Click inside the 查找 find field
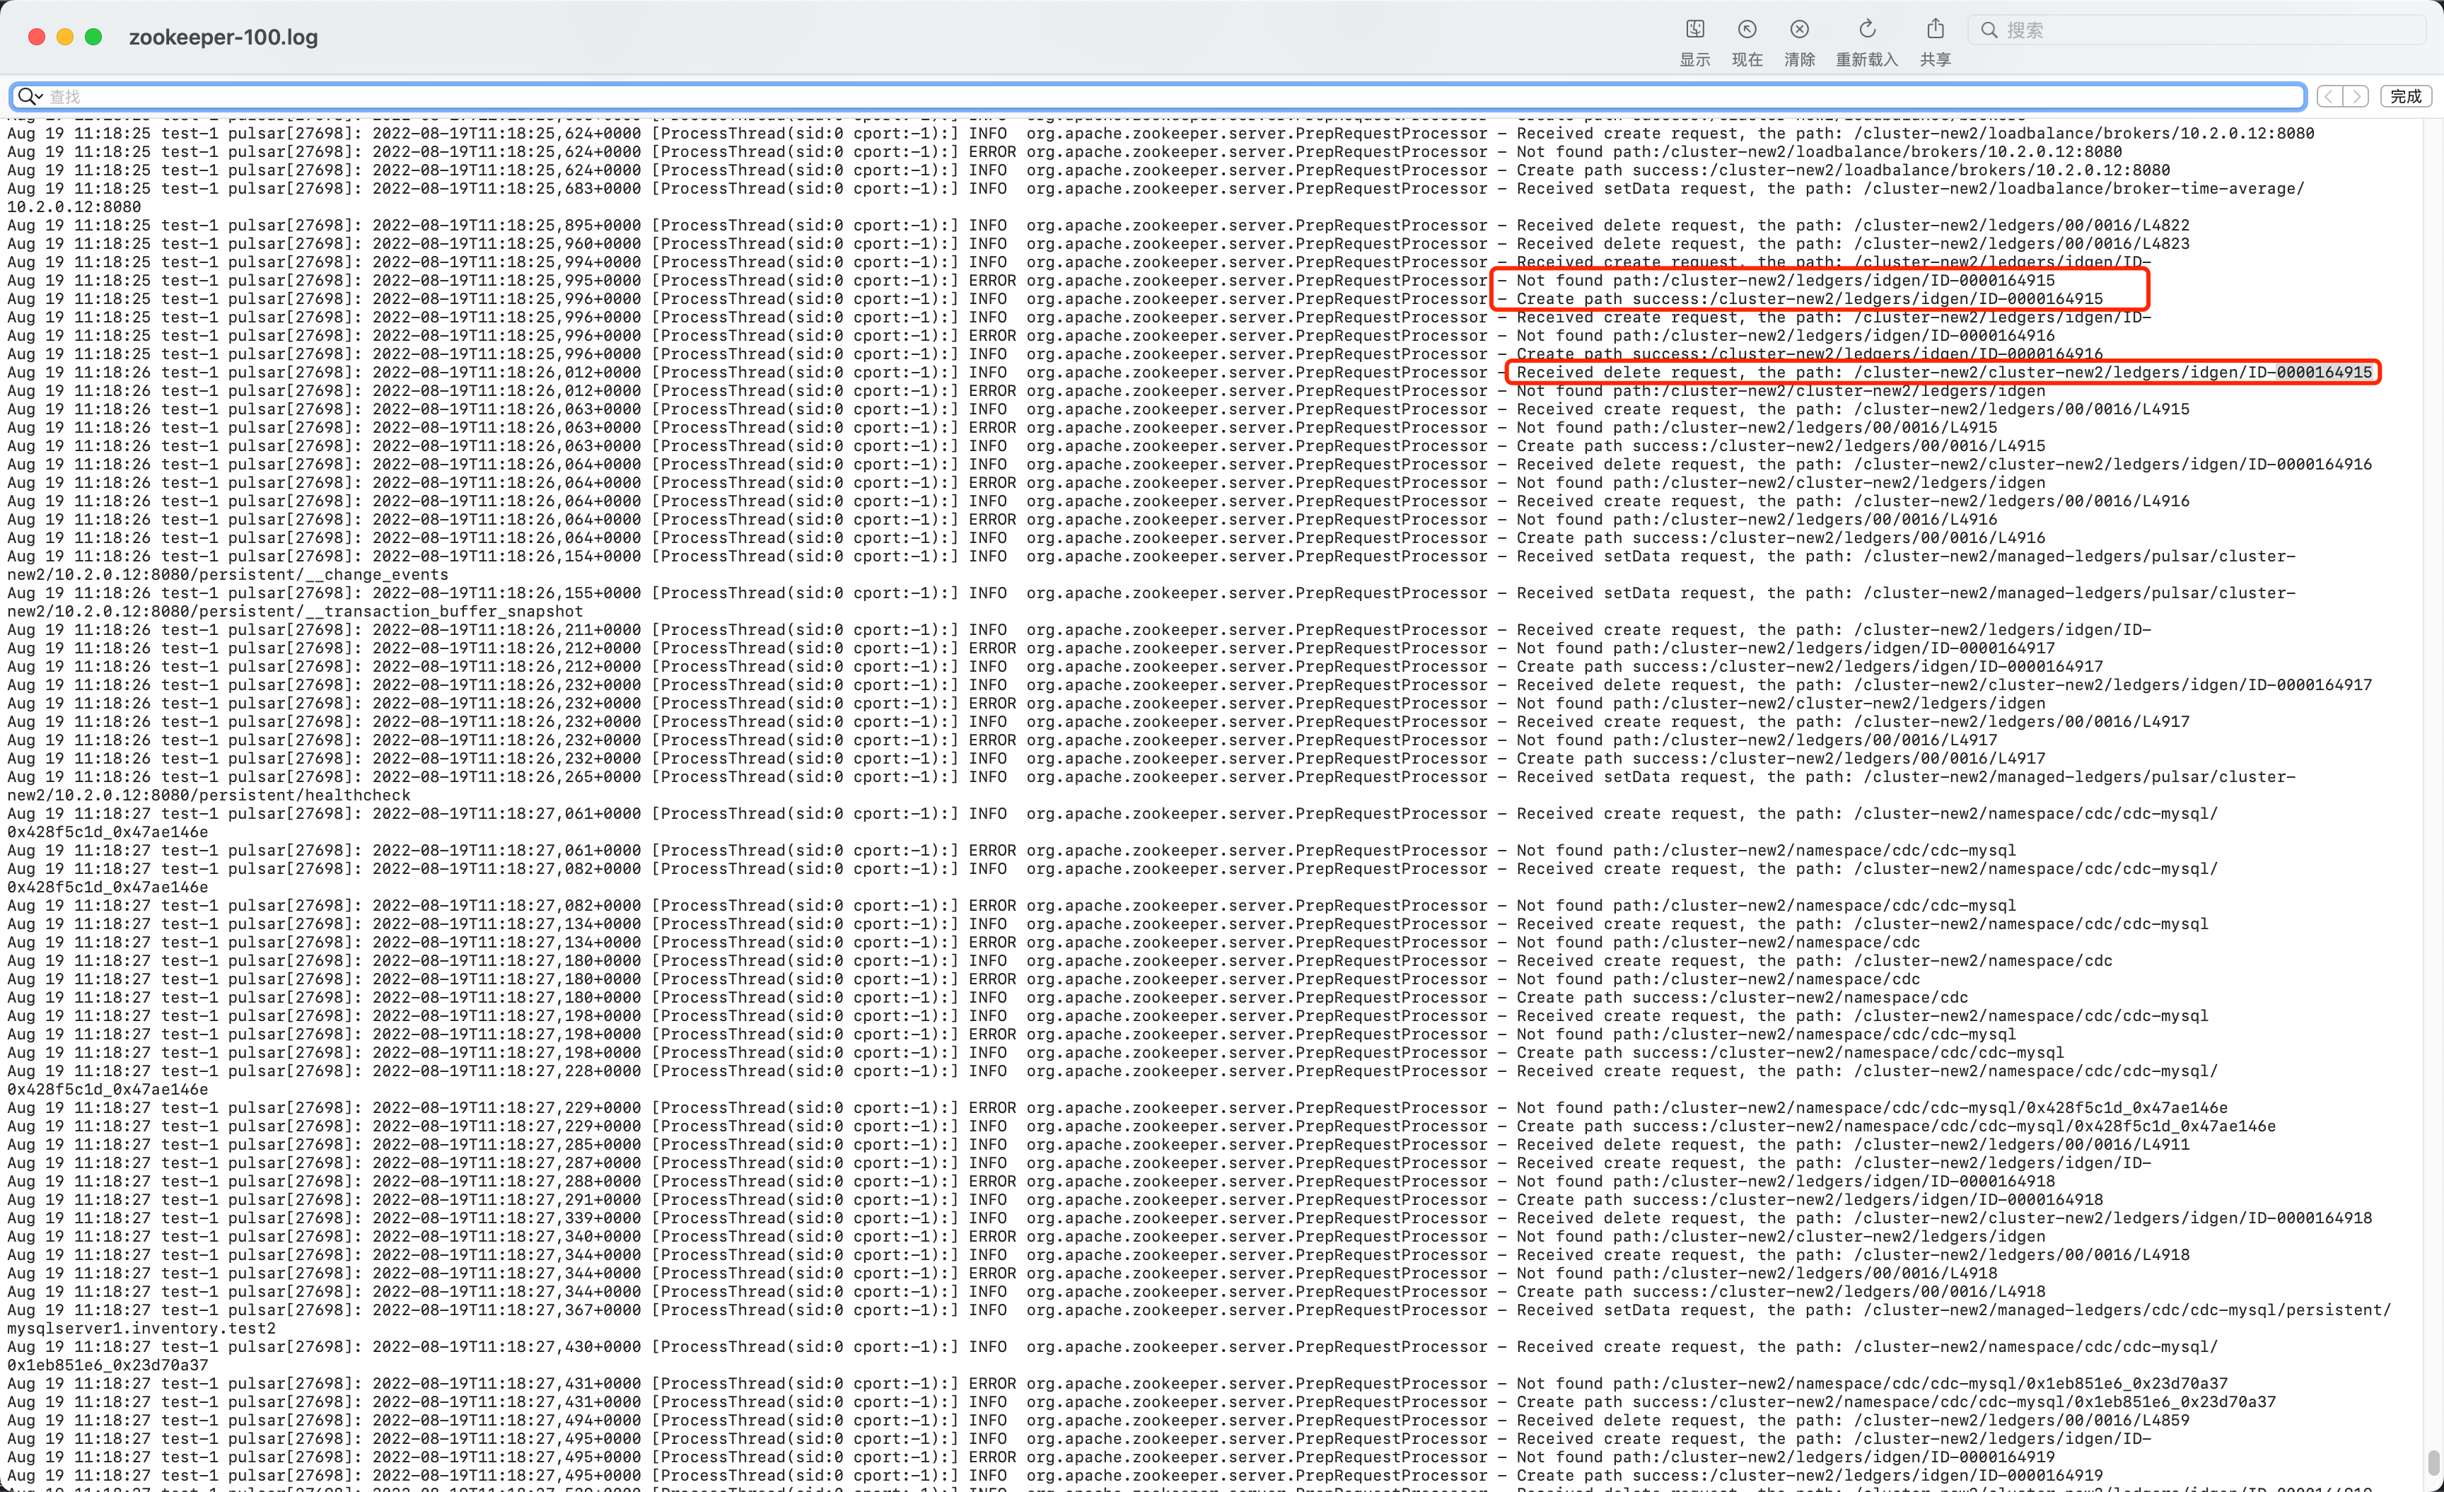 pos(397,96)
